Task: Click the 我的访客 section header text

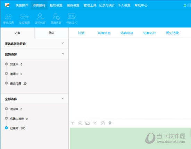Action: click(x=11, y=54)
